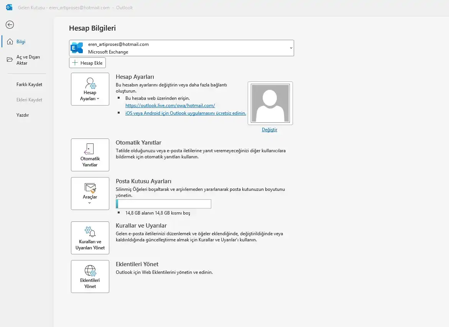Open the iOS veya Android Outlook app link
Image resolution: width=449 pixels, height=327 pixels.
pos(186,113)
